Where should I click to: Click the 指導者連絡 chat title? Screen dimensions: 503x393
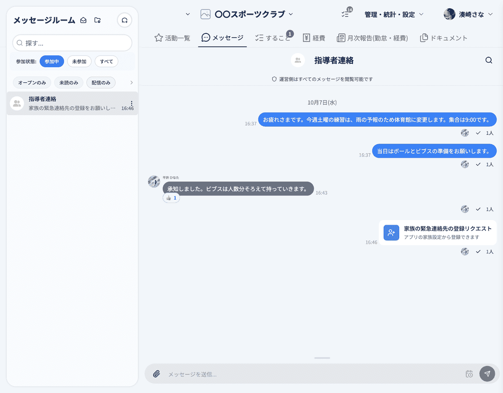tap(334, 60)
